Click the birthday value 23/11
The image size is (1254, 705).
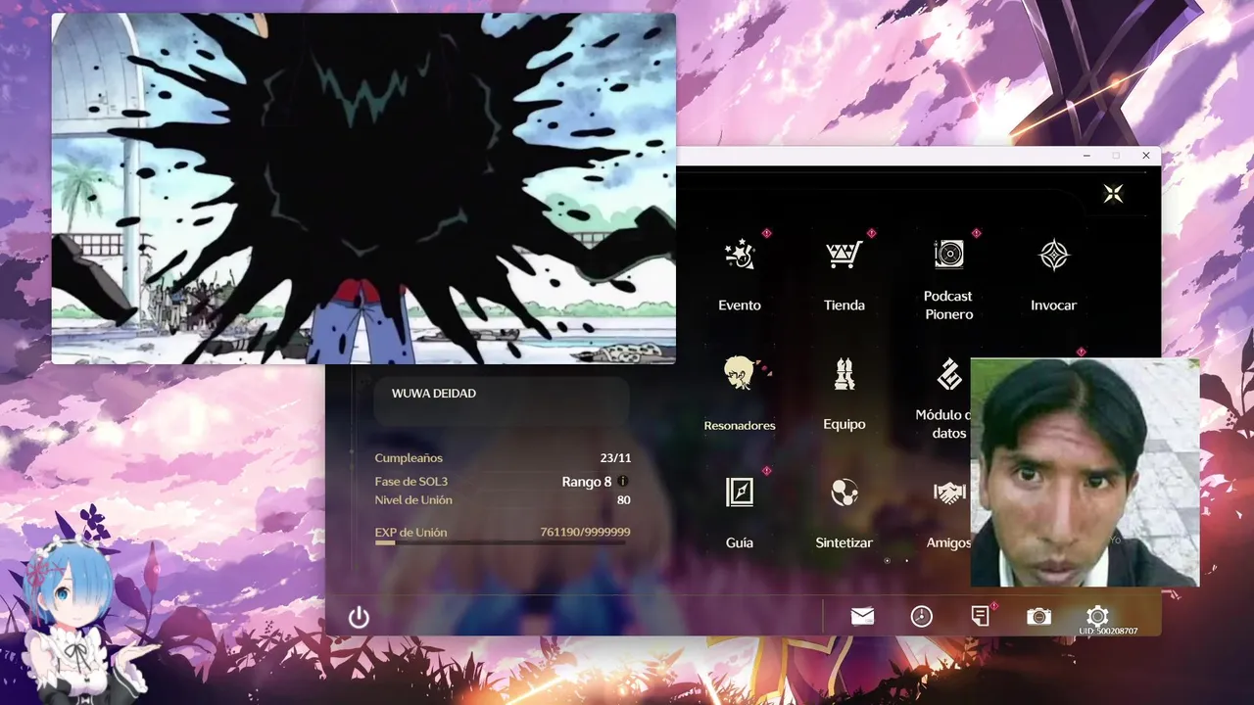(x=615, y=458)
